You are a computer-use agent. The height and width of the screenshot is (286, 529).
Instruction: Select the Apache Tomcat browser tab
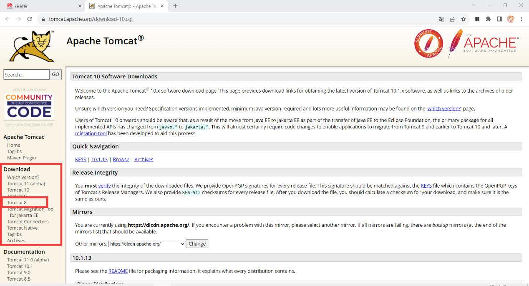127,6
